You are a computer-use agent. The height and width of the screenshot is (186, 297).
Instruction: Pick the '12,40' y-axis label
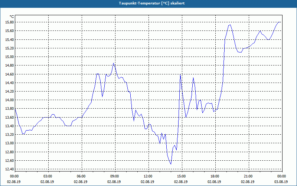(10, 169)
